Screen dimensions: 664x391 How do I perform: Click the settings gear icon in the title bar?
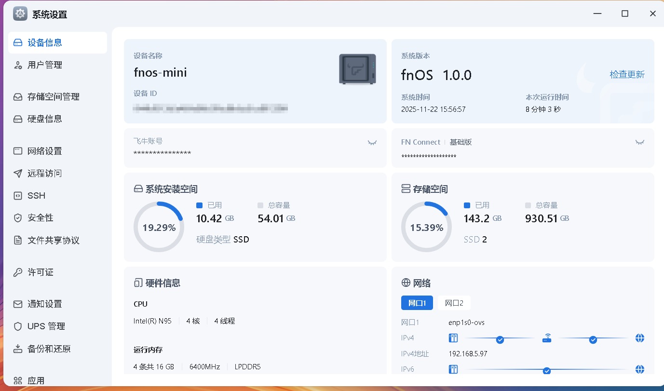[20, 13]
